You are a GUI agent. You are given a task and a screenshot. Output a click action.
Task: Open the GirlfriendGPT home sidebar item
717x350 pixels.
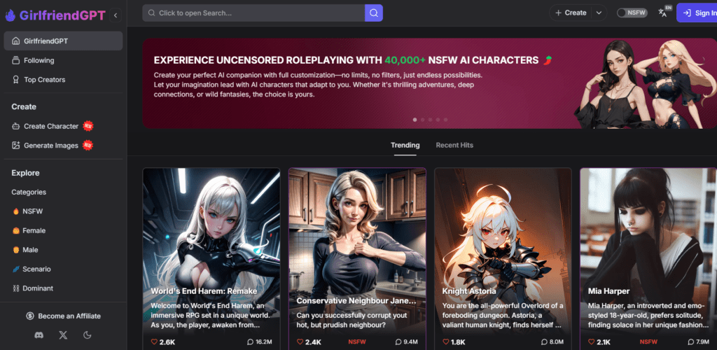(63, 41)
